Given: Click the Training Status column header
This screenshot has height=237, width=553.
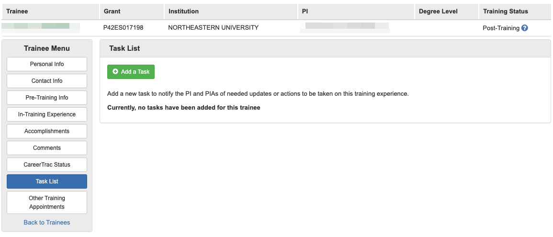Looking at the screenshot, I should coord(506,11).
